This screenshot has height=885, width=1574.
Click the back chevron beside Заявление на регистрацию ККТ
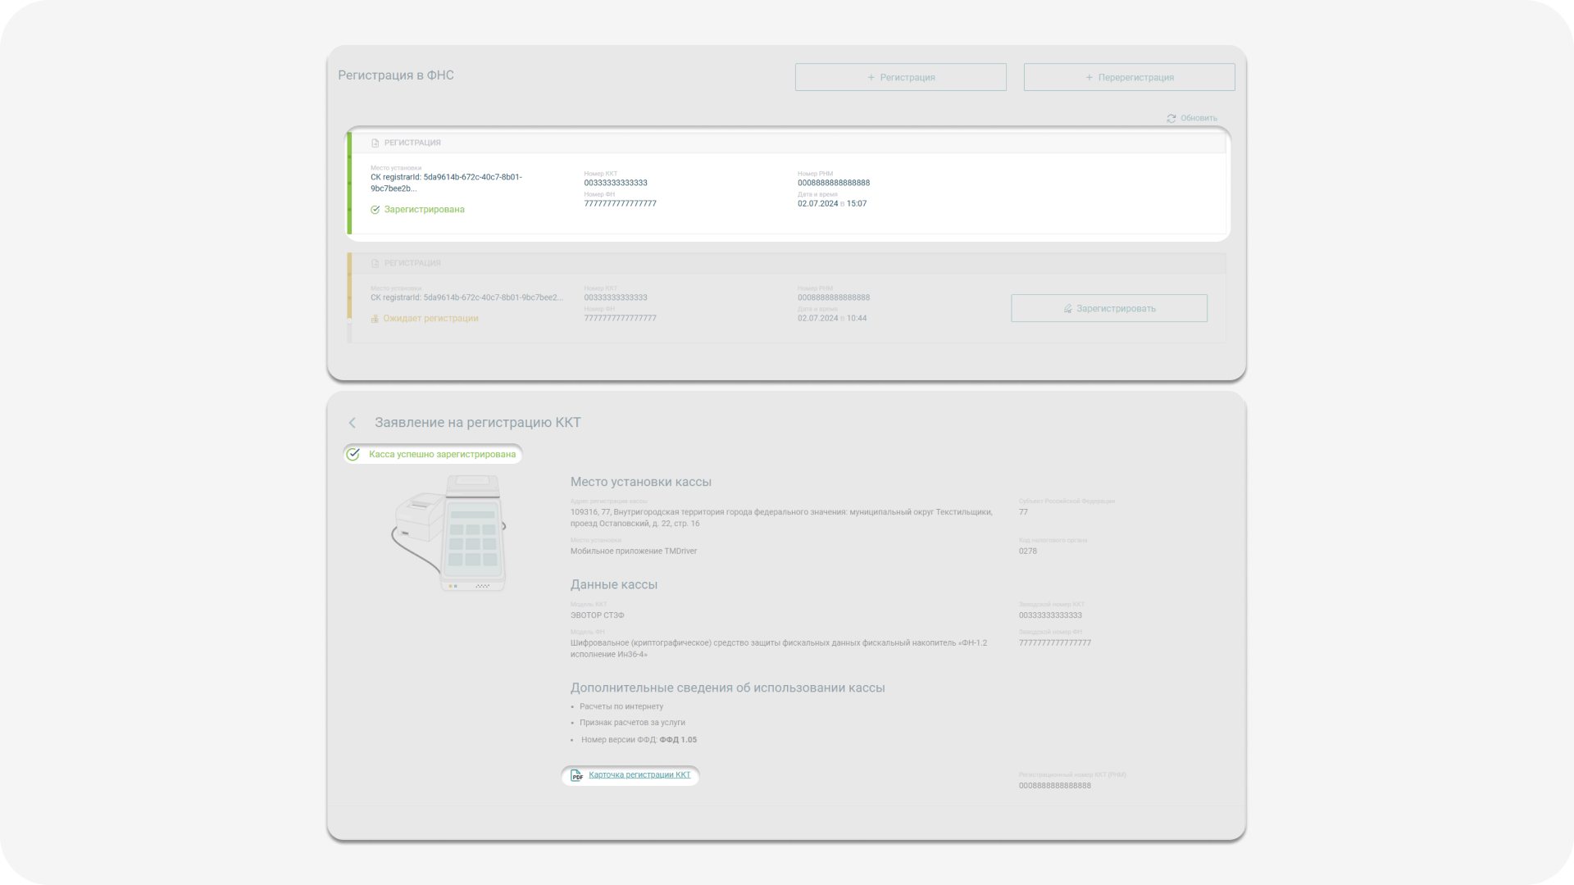[x=353, y=423]
